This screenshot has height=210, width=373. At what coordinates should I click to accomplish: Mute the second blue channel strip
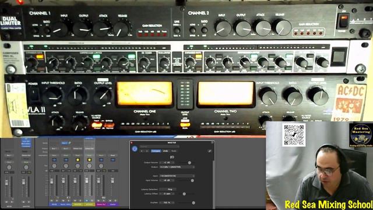(x=64, y=201)
